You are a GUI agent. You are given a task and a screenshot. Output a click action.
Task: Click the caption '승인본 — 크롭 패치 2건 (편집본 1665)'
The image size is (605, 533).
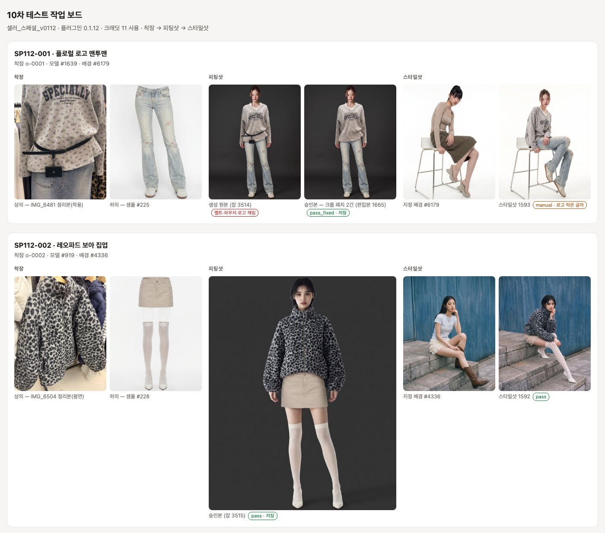(x=345, y=205)
